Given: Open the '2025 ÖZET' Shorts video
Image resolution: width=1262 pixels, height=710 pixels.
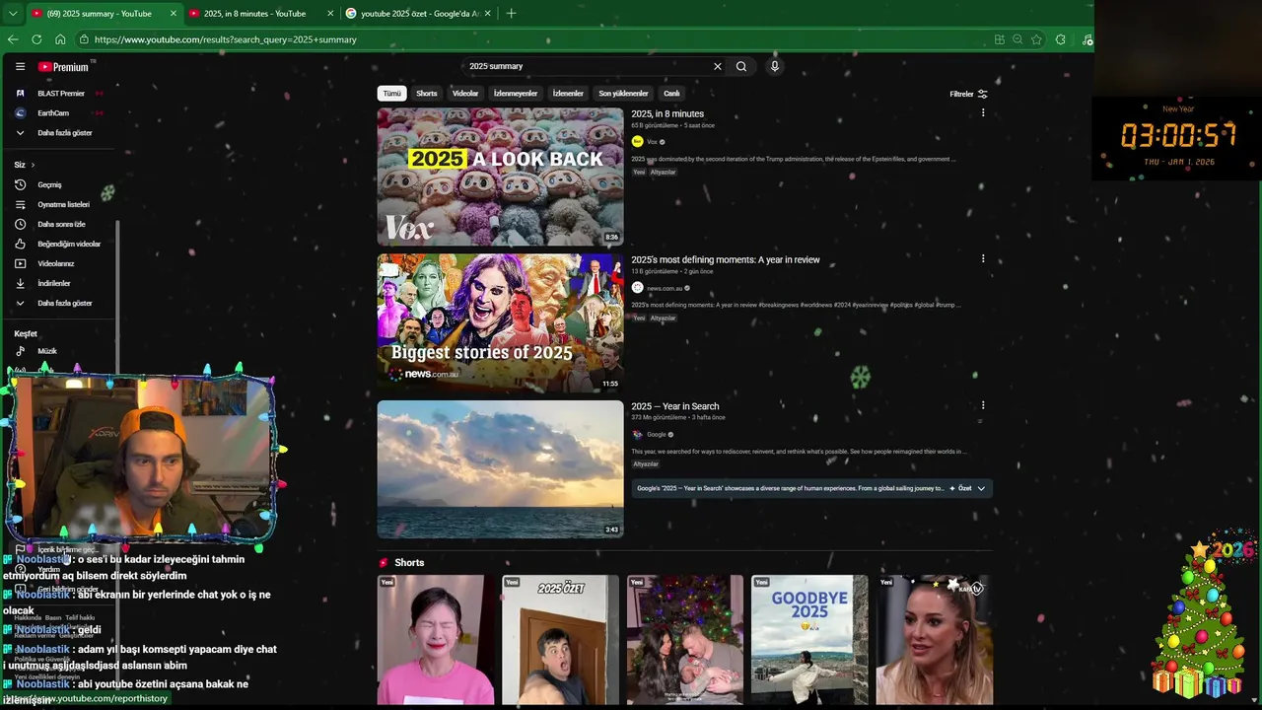Looking at the screenshot, I should [x=560, y=640].
